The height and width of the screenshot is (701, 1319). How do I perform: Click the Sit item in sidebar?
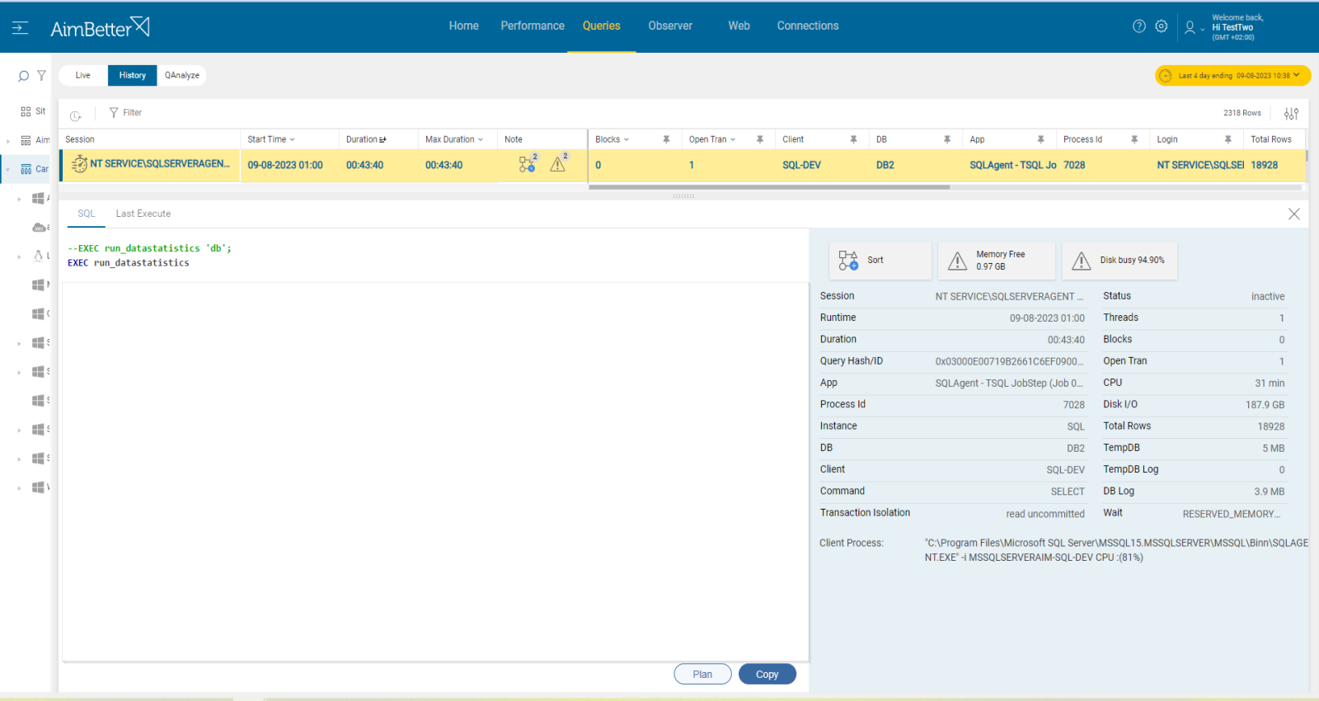(x=33, y=111)
